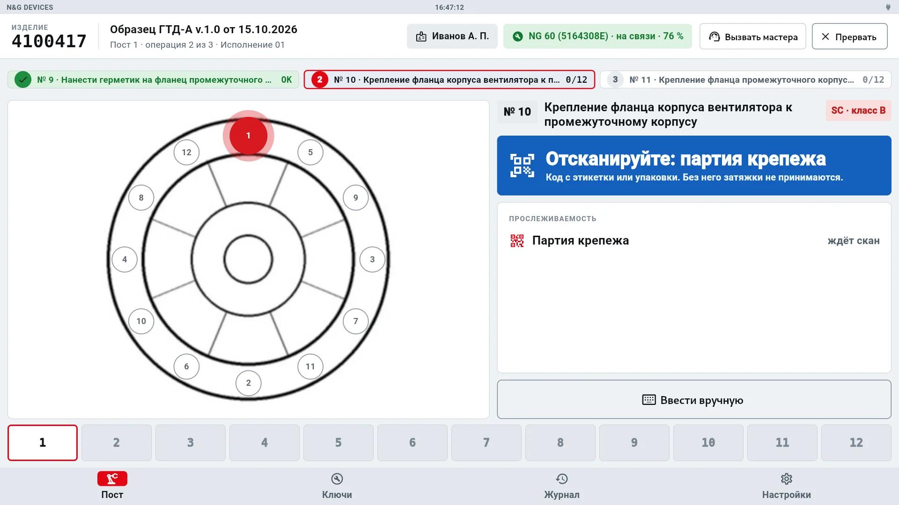Screen dimensions: 899x505
Task: Click the QR scan icon in the blue banner
Action: click(522, 166)
